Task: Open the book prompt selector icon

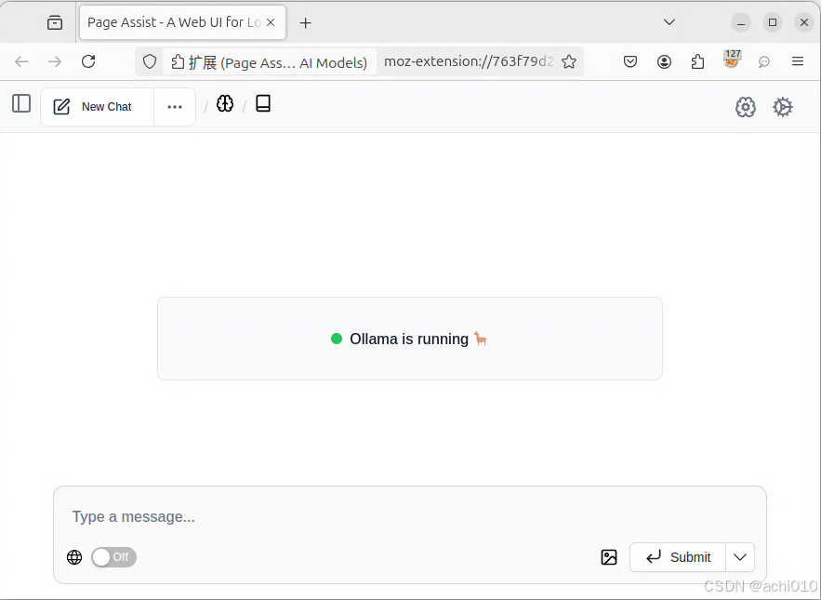Action: point(263,103)
